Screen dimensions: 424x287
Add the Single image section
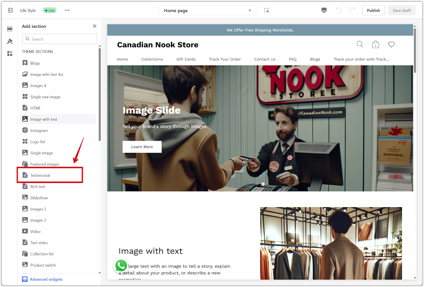58,153
